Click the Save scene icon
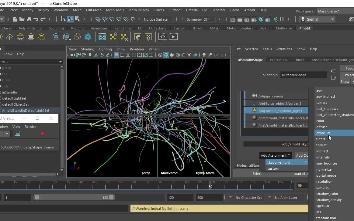Screen dimensions: 354x221 (29, 19)
